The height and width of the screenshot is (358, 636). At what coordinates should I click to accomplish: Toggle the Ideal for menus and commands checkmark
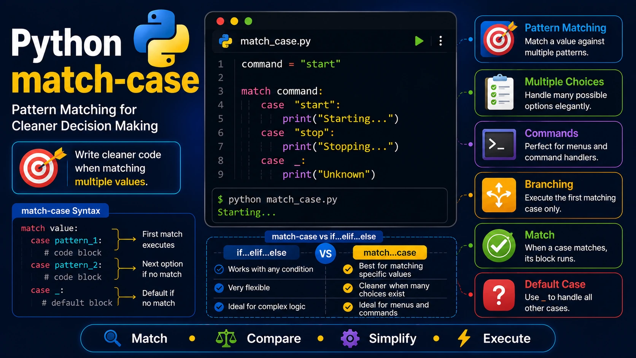coord(348,307)
